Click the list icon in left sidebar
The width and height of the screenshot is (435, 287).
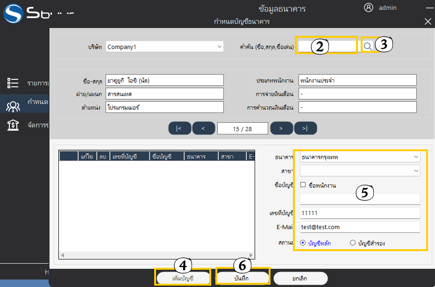[x=13, y=83]
